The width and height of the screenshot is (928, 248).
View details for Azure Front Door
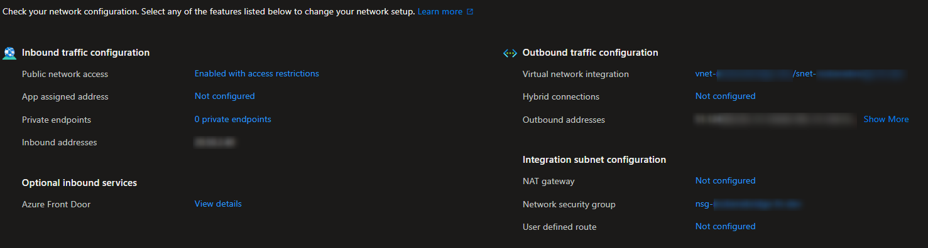[x=218, y=204]
